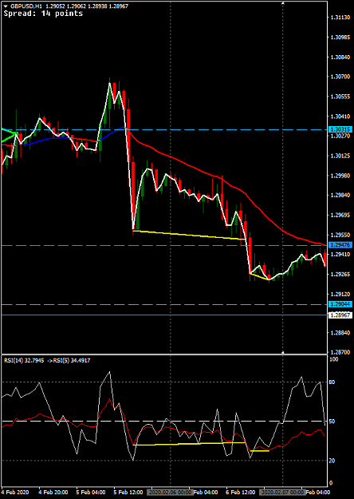Click the 4 Feb 2020 time axis label
Screen dimensions: 354x499
tap(14, 493)
